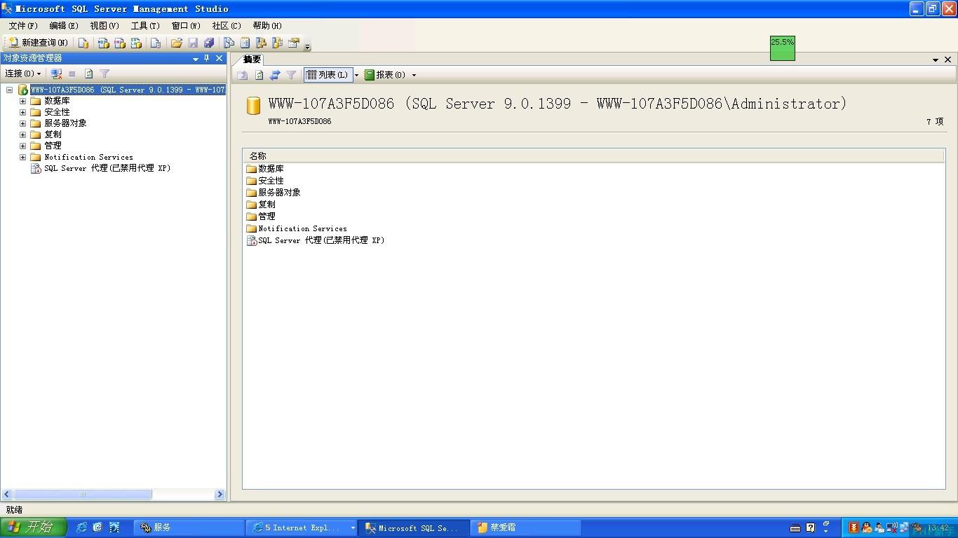958x538 pixels.
Task: Open the 5 Internet Explorer taskbar group
Action: tap(303, 528)
